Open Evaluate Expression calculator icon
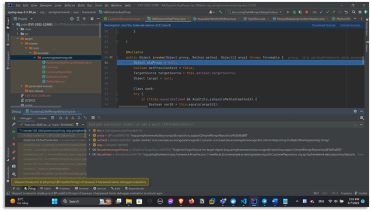The height and width of the screenshot is (212, 371). [x=93, y=118]
